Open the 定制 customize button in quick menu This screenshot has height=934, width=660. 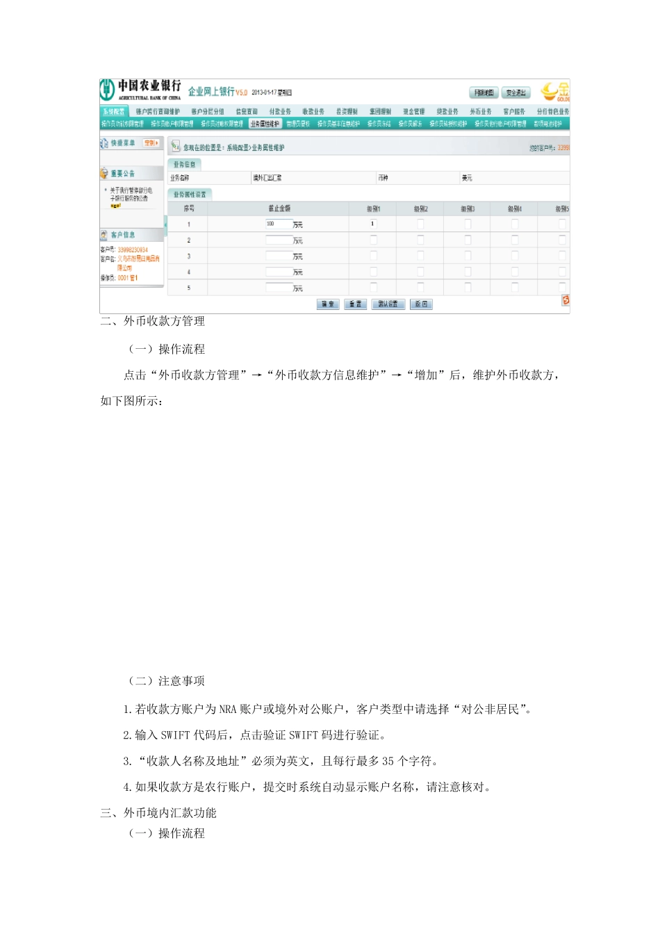[151, 143]
